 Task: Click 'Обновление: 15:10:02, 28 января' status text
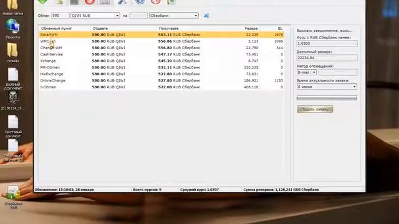[64, 190]
